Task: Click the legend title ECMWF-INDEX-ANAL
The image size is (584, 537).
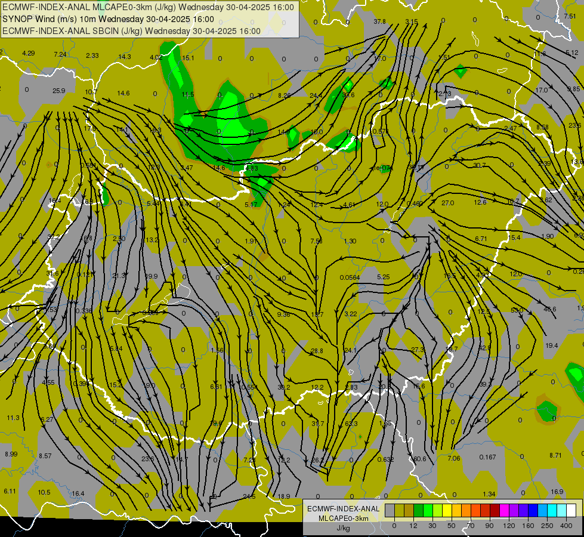Action: pyautogui.click(x=343, y=509)
